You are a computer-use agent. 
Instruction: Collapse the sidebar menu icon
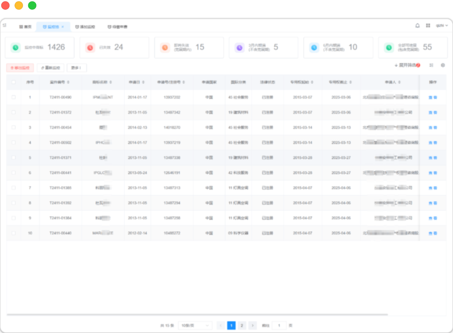(5, 25)
